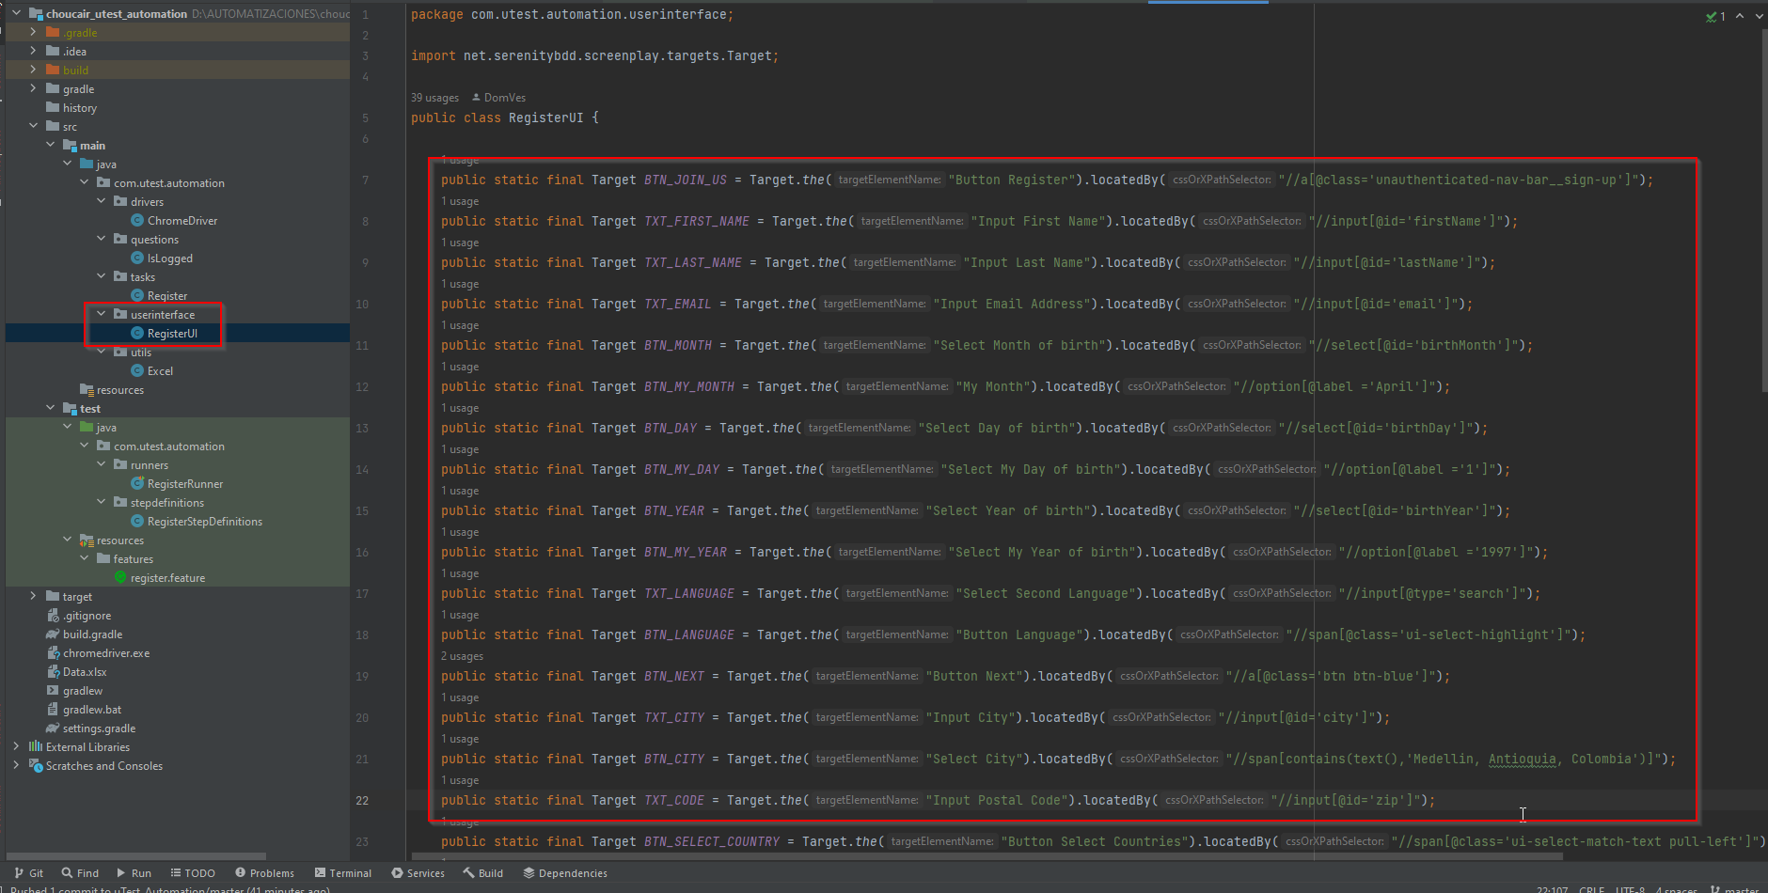This screenshot has height=893, width=1768.
Task: Click TXT_LANGUAGE field name in code
Action: tap(689, 594)
